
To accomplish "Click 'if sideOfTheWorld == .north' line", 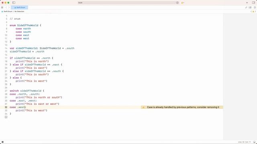I will click(31, 58).
